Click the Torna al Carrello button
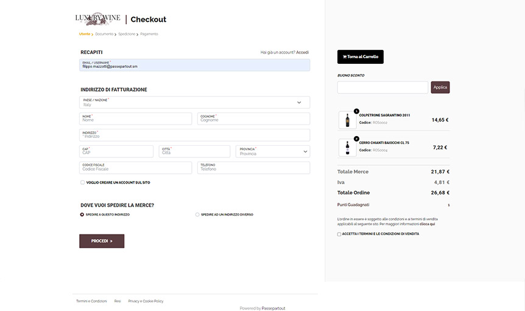 click(x=361, y=57)
